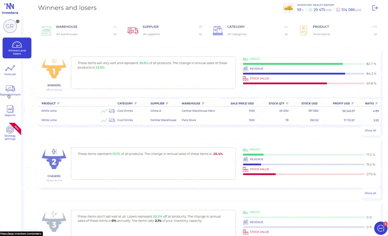Viewport: 388px width, 236px height.
Task: Click Show all under Chasers section
Action: 370,193
